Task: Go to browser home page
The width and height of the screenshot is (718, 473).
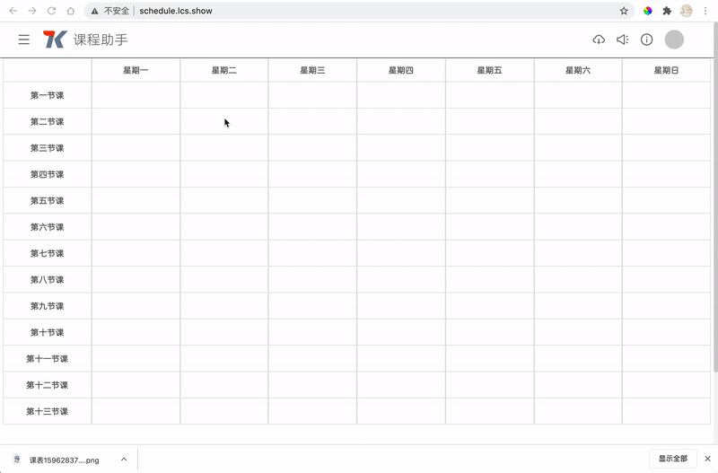Action: 70,11
